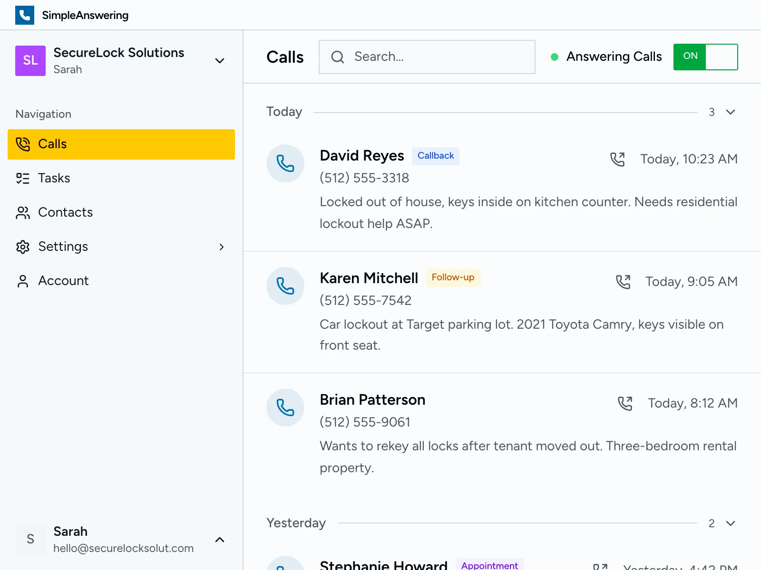
Task: Click the Callback tag on David Reyes
Action: [435, 156]
